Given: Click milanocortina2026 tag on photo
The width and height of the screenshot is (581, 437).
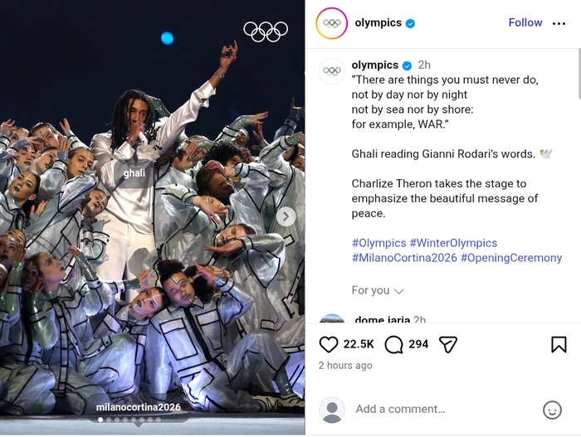Looking at the screenshot, I should 138,407.
